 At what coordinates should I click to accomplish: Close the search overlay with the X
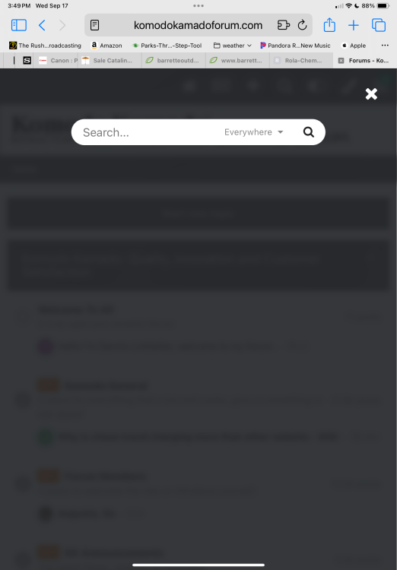371,93
